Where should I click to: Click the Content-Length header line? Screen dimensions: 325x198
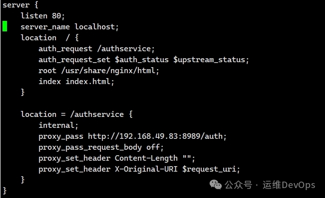117,158
